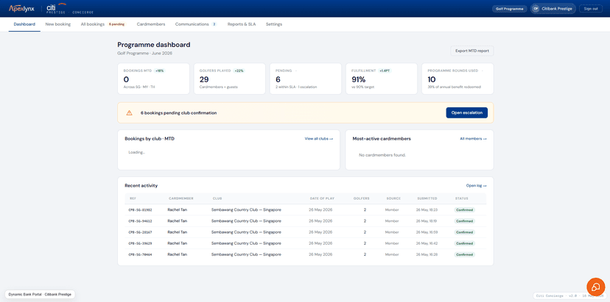610x302 pixels.
Task: Click the SOURCE column header
Action: click(x=393, y=198)
